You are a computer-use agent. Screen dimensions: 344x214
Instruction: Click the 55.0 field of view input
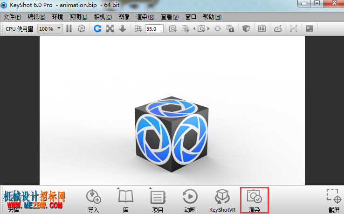click(154, 29)
